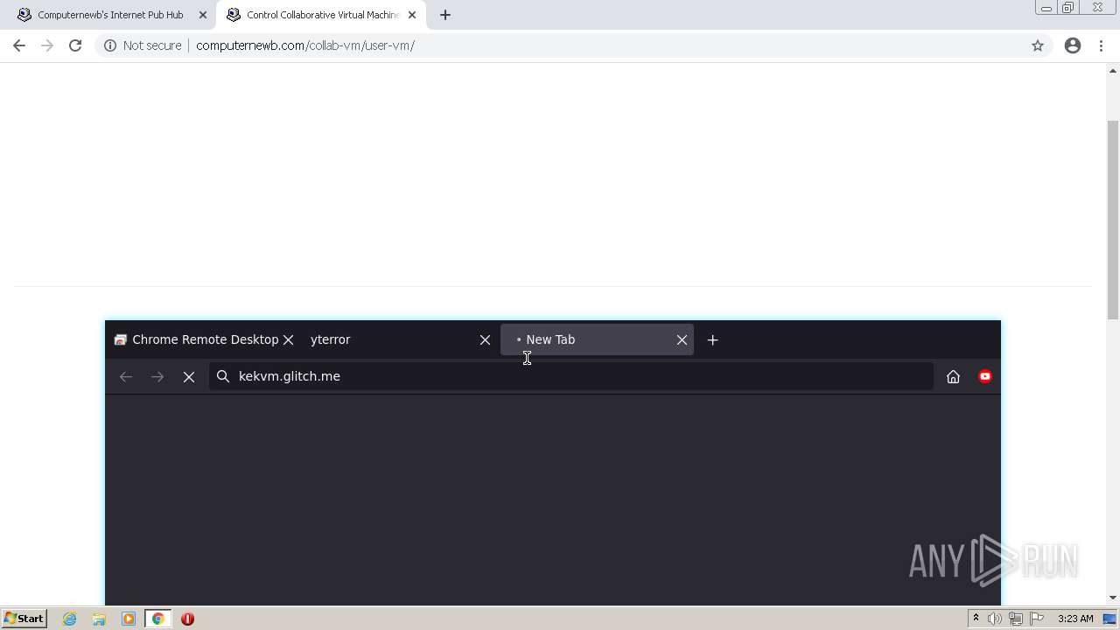The height and width of the screenshot is (630, 1120).
Task: Switch to Computernewb's Internet Pub Hub tab
Action: (x=109, y=15)
